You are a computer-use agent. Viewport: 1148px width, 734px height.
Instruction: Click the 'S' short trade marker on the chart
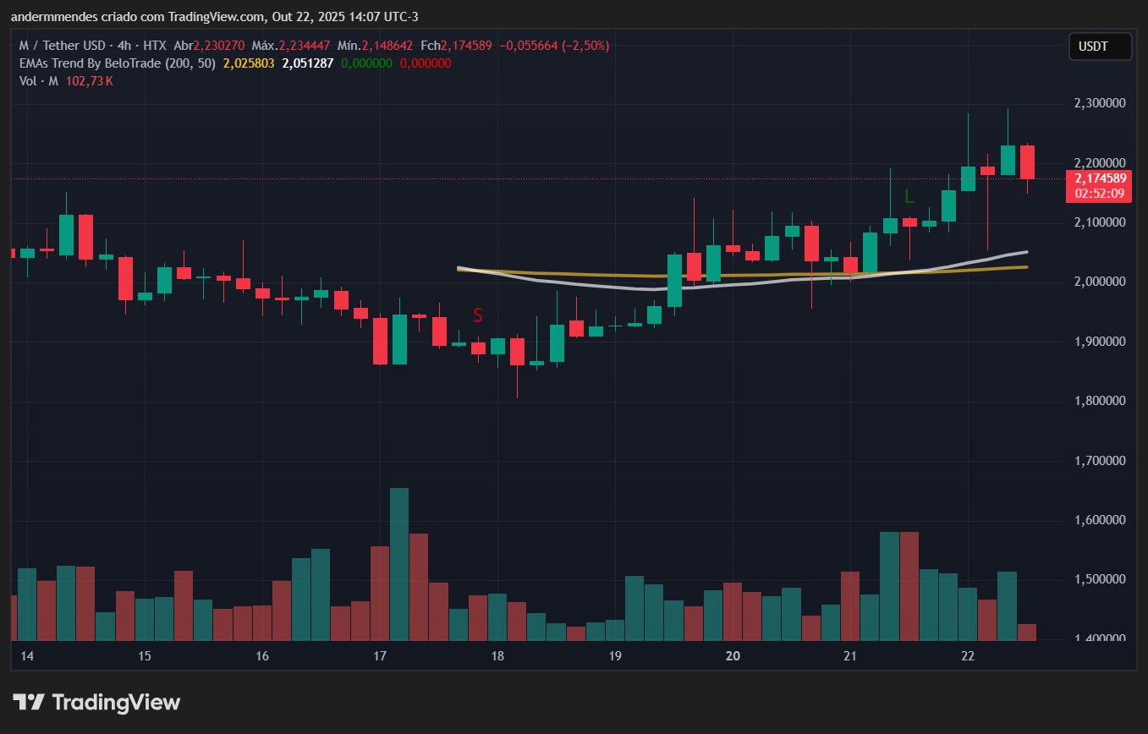[x=477, y=315]
